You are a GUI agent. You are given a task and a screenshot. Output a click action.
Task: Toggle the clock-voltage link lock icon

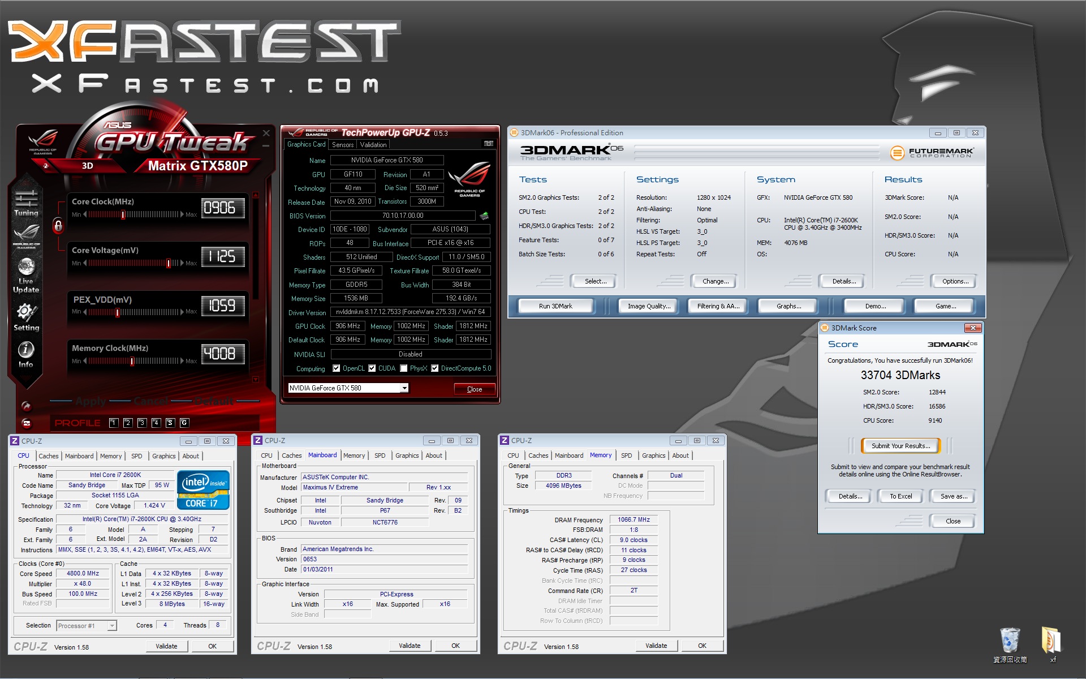[x=58, y=226]
